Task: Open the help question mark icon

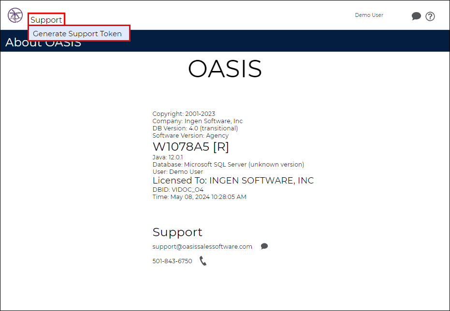Action: point(430,16)
